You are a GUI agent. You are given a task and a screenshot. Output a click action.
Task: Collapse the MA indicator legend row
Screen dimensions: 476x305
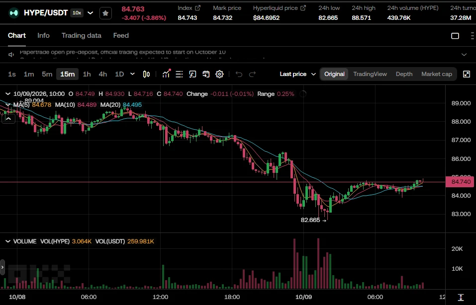coord(8,105)
